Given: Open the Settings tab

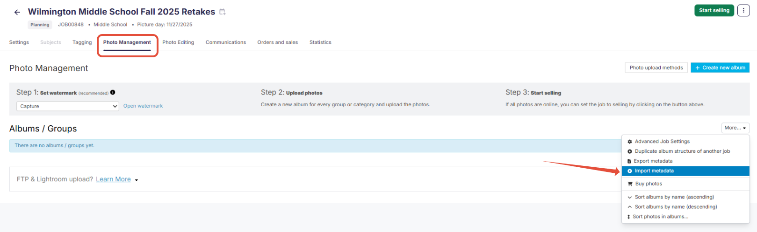Looking at the screenshot, I should tap(19, 42).
